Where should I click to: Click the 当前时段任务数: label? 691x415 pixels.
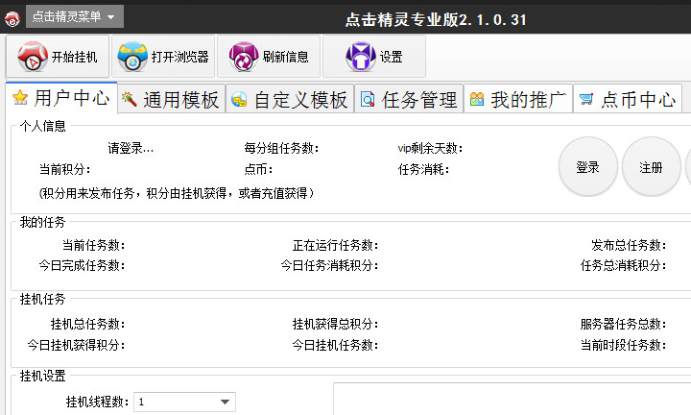pyautogui.click(x=623, y=345)
